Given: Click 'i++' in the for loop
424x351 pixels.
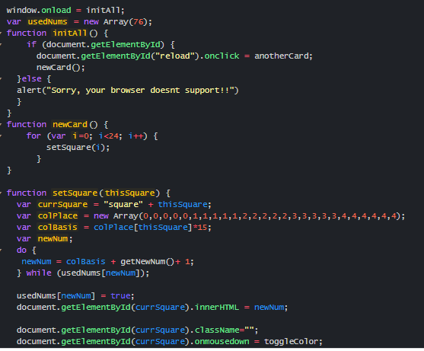Looking at the screenshot, I should pyautogui.click(x=136, y=136).
